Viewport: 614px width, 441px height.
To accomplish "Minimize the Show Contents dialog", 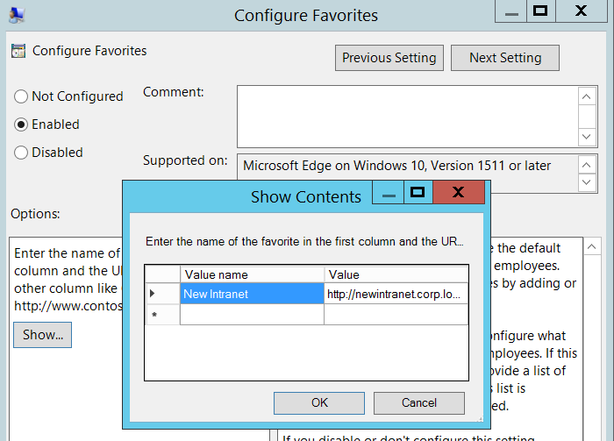I will [x=389, y=193].
